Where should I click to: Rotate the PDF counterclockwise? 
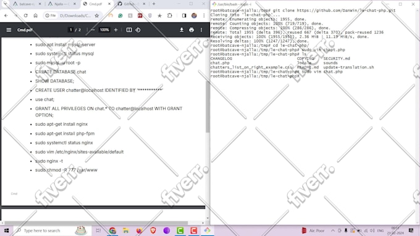138,30
